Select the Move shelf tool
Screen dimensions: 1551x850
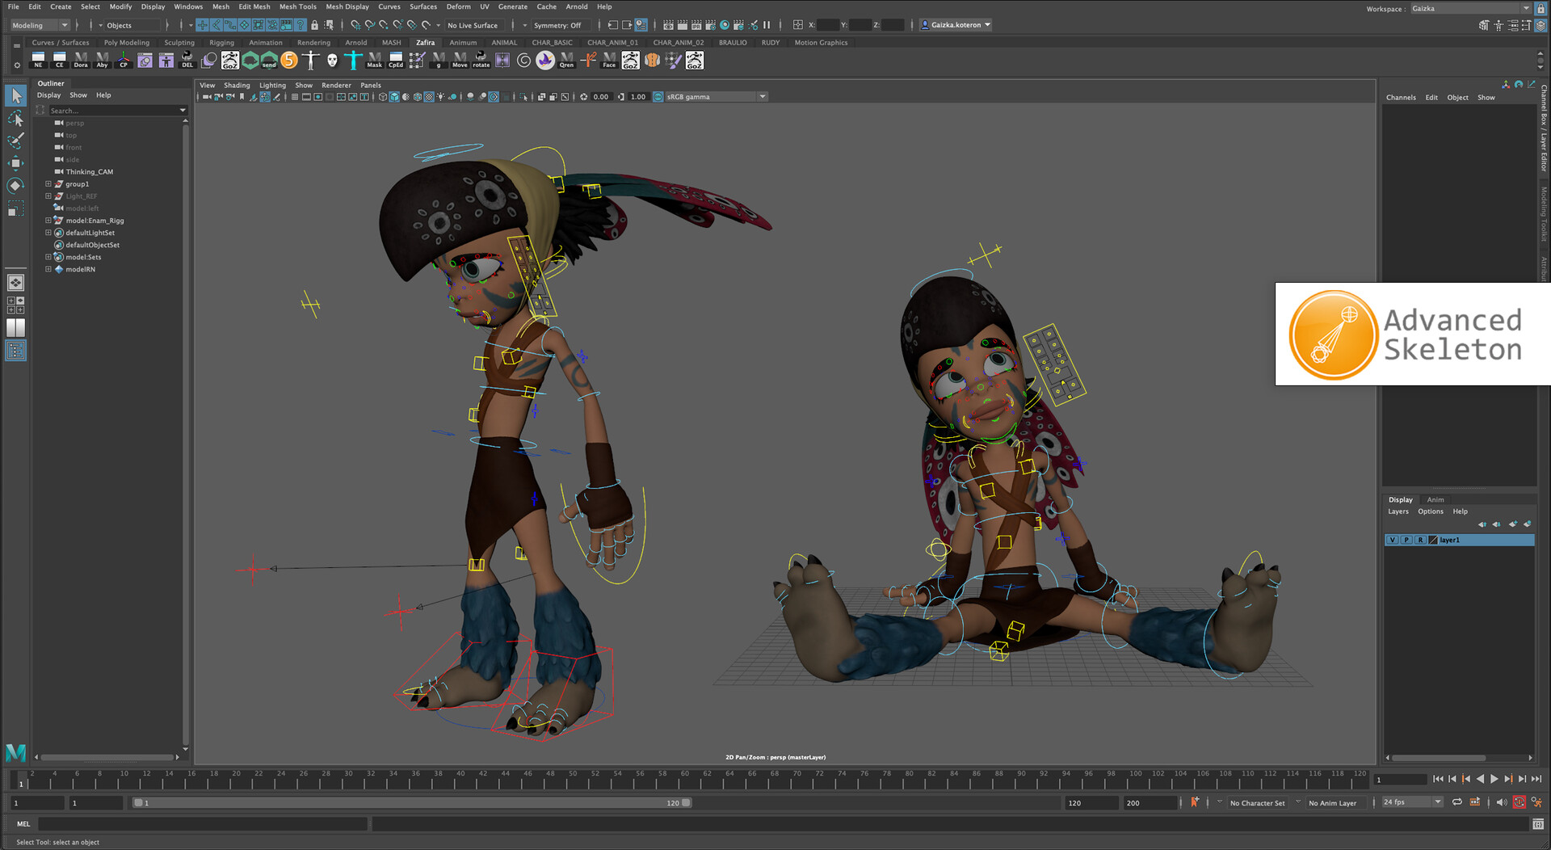pyautogui.click(x=460, y=61)
